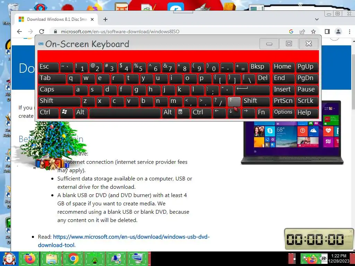Viewport: 355px width, 266px height.
Task: Select the Download Windows 8.1 Disc Image tab
Action: click(x=57, y=19)
